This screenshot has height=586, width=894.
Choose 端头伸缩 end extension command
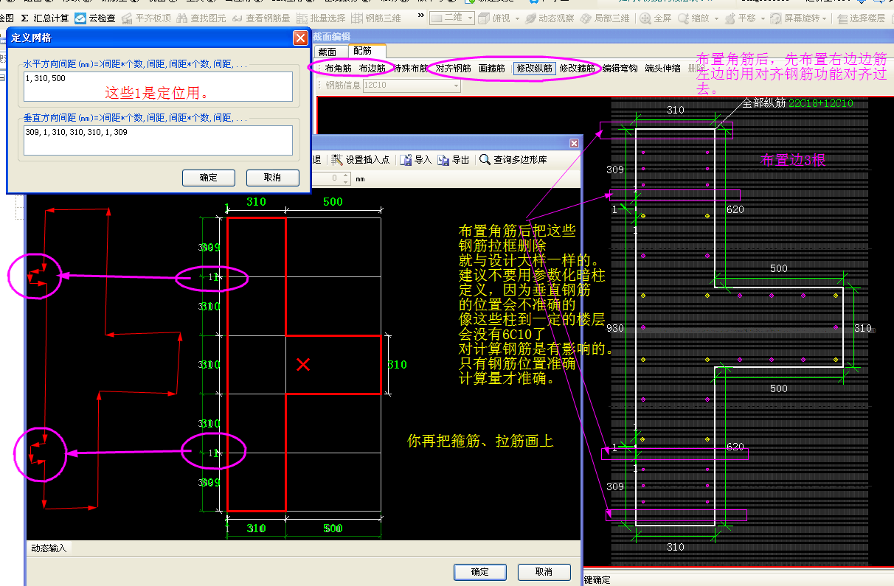(662, 69)
